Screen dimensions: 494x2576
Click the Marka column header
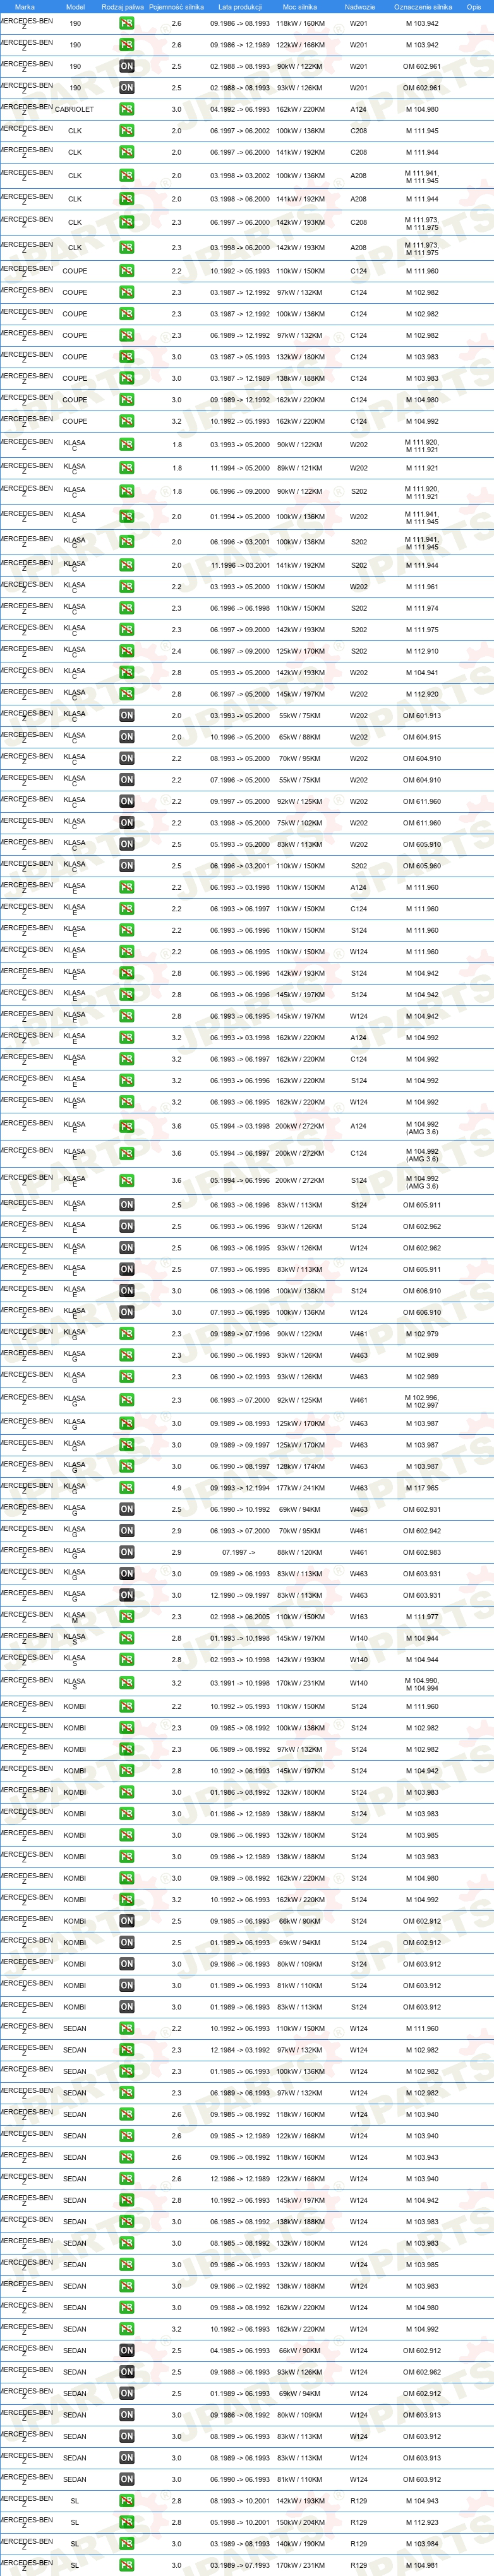coord(25,7)
